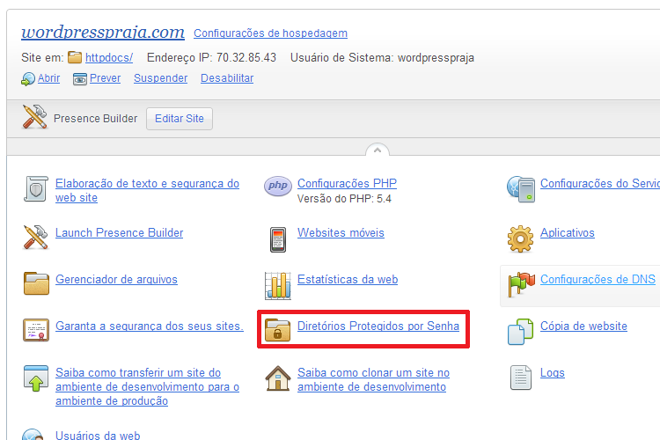660x440 pixels.
Task: Open Gerenciador de arquivos link
Action: click(116, 280)
